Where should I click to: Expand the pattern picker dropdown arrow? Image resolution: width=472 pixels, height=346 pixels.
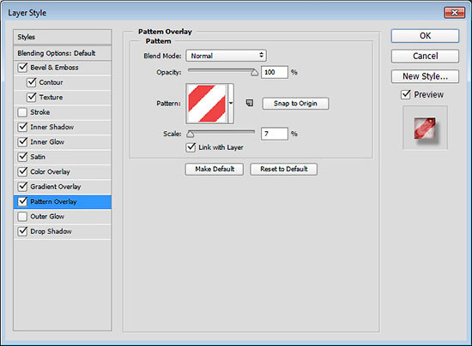pos(231,104)
